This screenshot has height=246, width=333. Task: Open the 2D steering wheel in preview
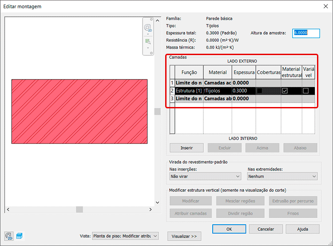[x=148, y=28]
